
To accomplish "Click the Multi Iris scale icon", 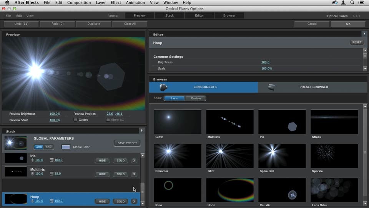I will (52, 174).
